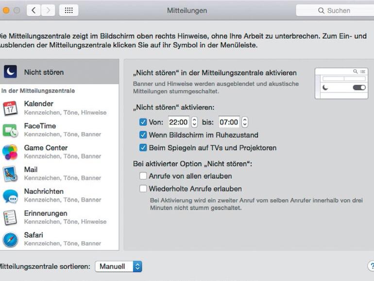Image resolution: width=374 pixels, height=281 pixels.
Task: Enable Wiederholte Anrufe erlauben
Action: point(143,189)
